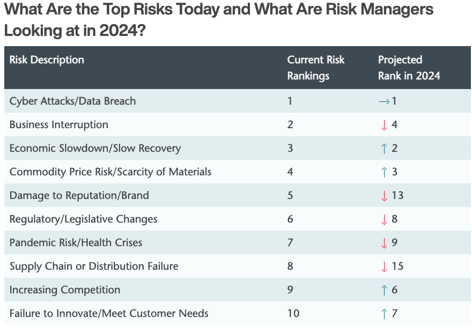Click the up arrow in Failure to Innovate row
The image size is (472, 332).
(384, 314)
